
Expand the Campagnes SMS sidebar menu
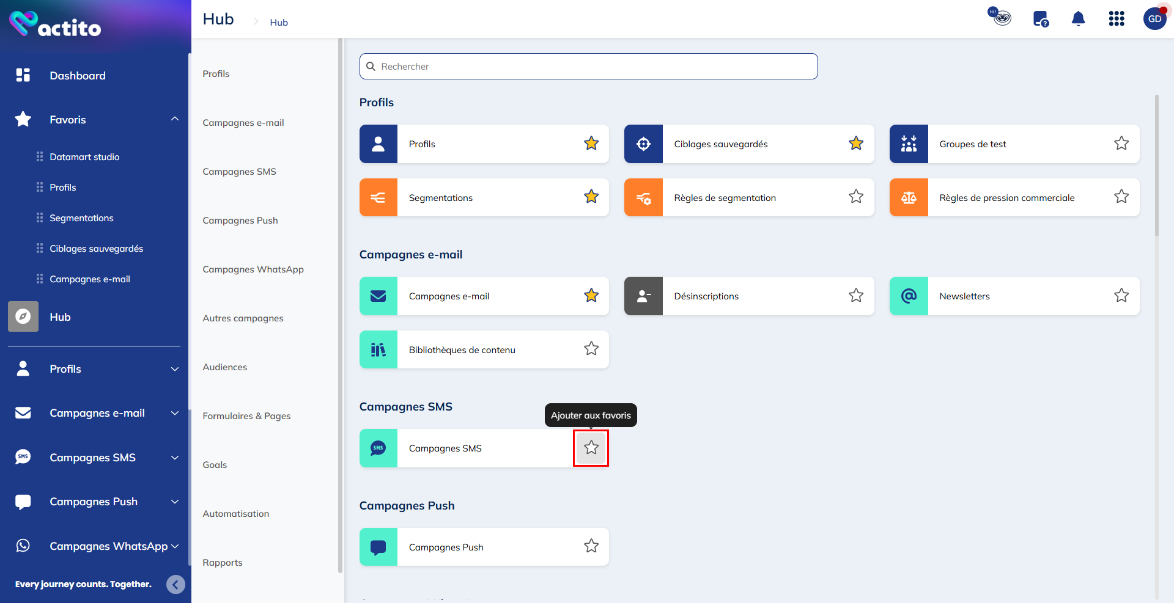[175, 458]
